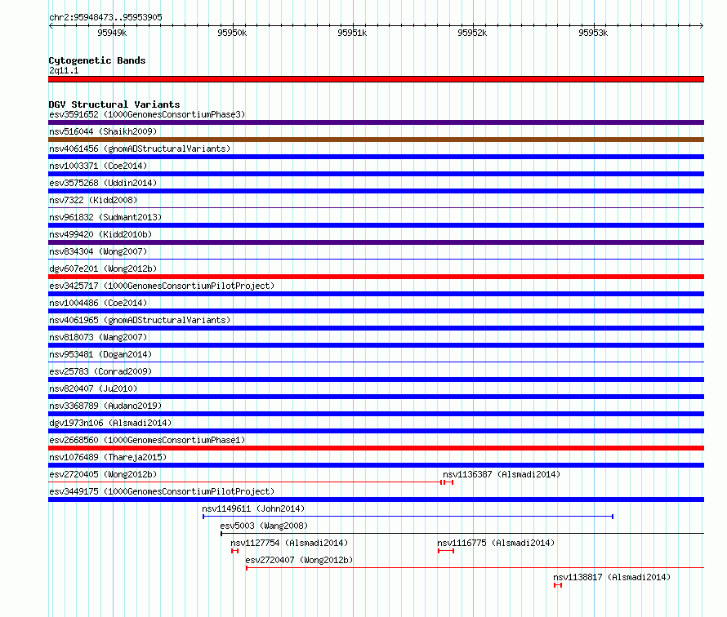Select nsv1116775 (Alsmadi2014) label
The height and width of the screenshot is (617, 727).
tap(496, 543)
